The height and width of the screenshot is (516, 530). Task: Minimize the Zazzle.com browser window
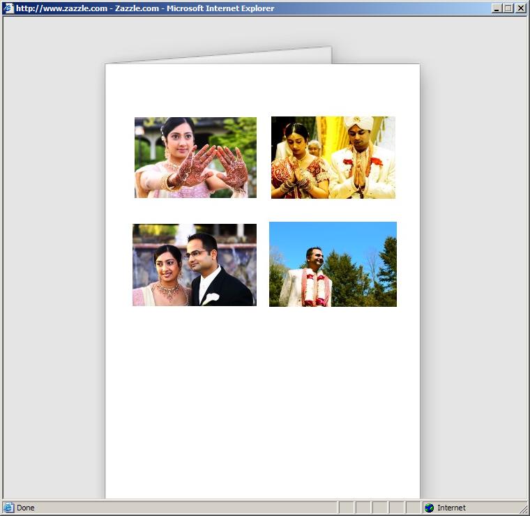click(x=497, y=8)
